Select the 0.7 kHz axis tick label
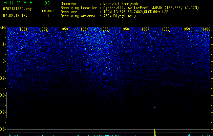213x136 pixels. coord(3,112)
